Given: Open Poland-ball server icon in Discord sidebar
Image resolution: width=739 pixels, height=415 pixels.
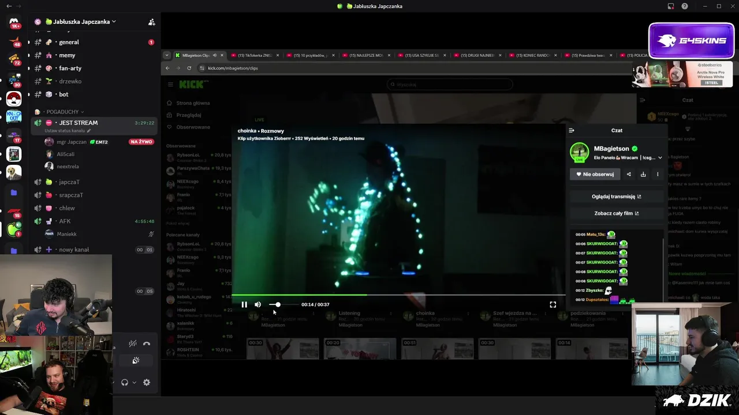Looking at the screenshot, I should 14,99.
